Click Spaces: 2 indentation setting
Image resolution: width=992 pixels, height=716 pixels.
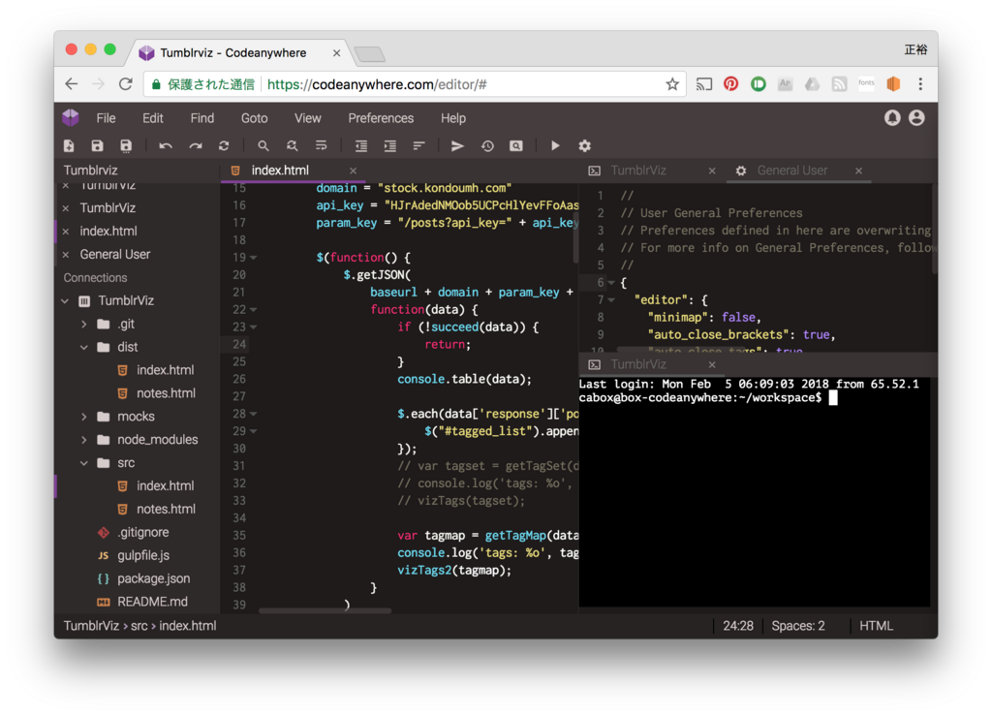point(798,626)
